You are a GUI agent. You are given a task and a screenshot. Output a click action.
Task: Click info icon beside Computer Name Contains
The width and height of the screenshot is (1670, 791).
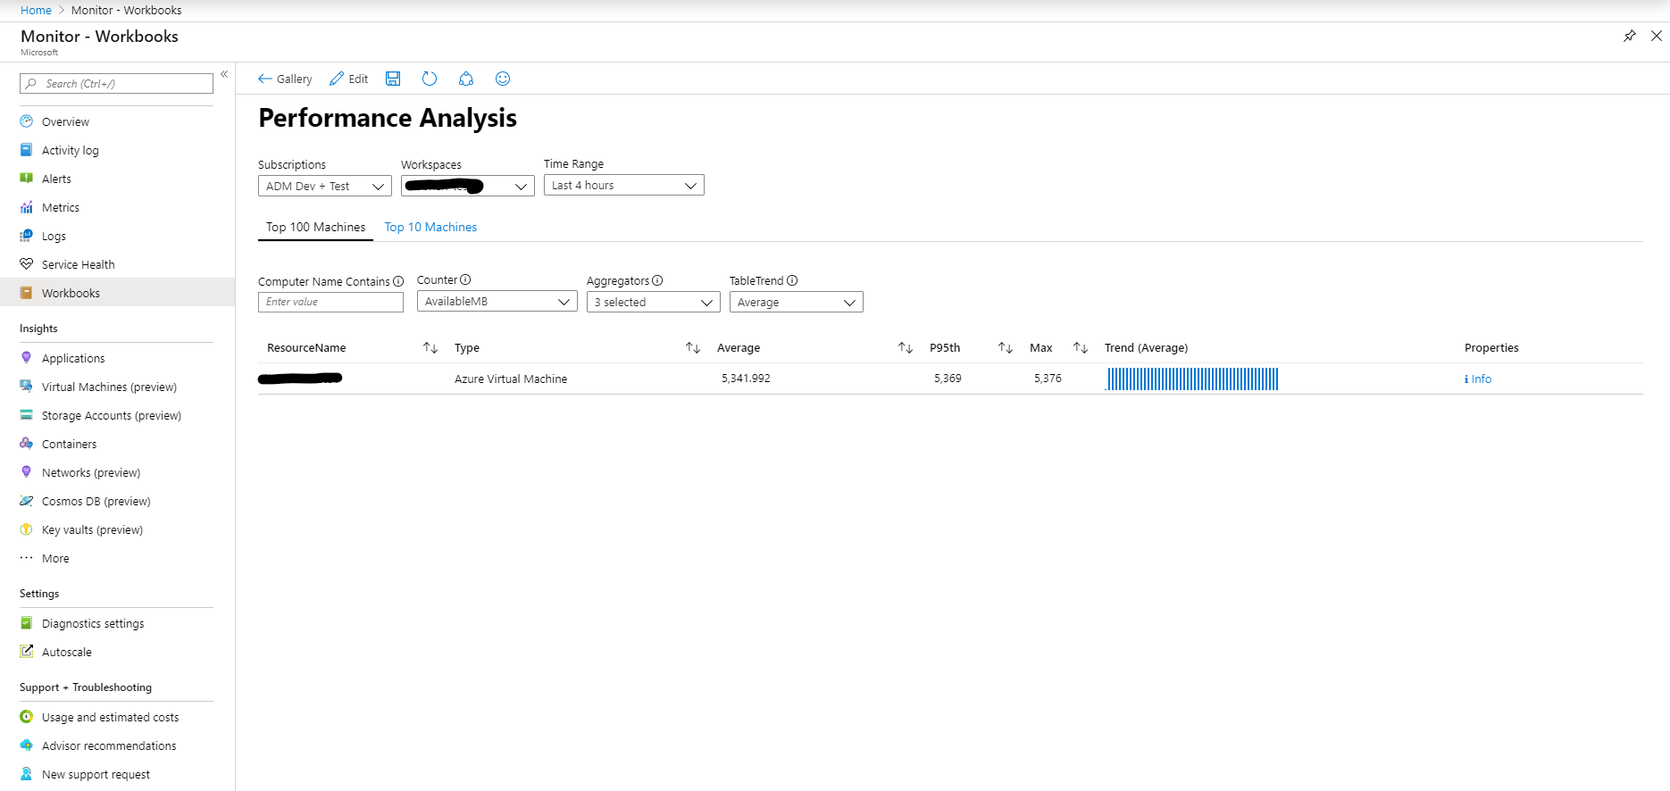398,281
